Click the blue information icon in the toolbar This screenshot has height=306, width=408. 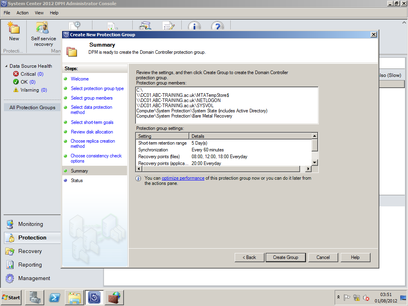coord(194,26)
